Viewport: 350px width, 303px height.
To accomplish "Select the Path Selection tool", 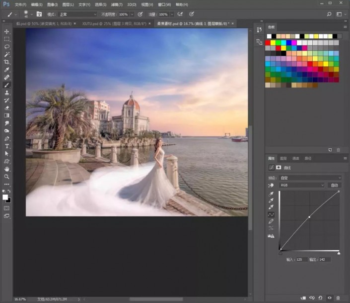I will click(6, 154).
